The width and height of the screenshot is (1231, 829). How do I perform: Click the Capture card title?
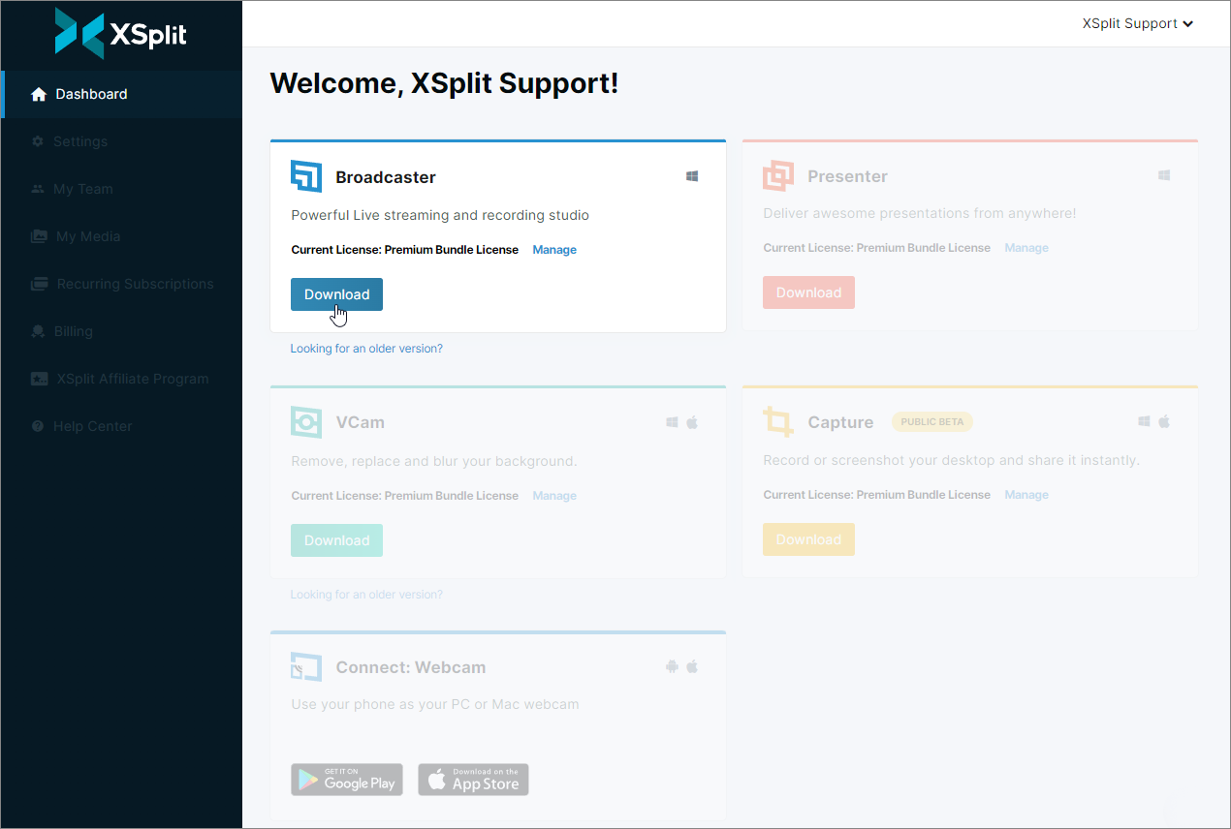[840, 422]
